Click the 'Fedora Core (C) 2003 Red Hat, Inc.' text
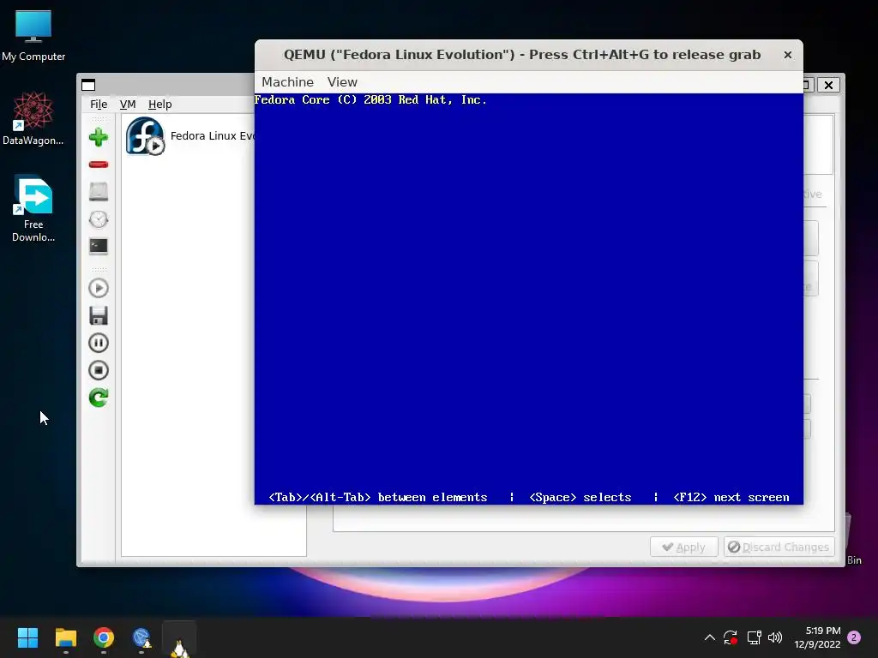This screenshot has width=878, height=658. [370, 100]
